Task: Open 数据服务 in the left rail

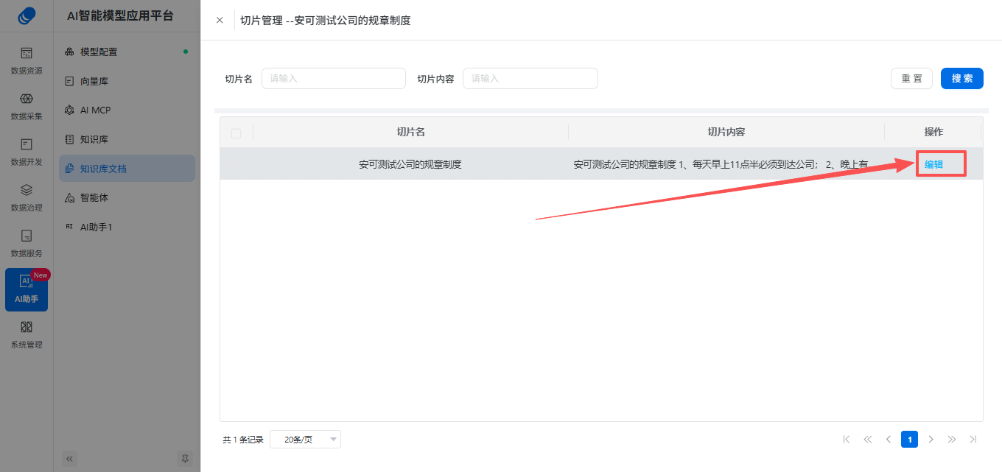Action: point(27,244)
